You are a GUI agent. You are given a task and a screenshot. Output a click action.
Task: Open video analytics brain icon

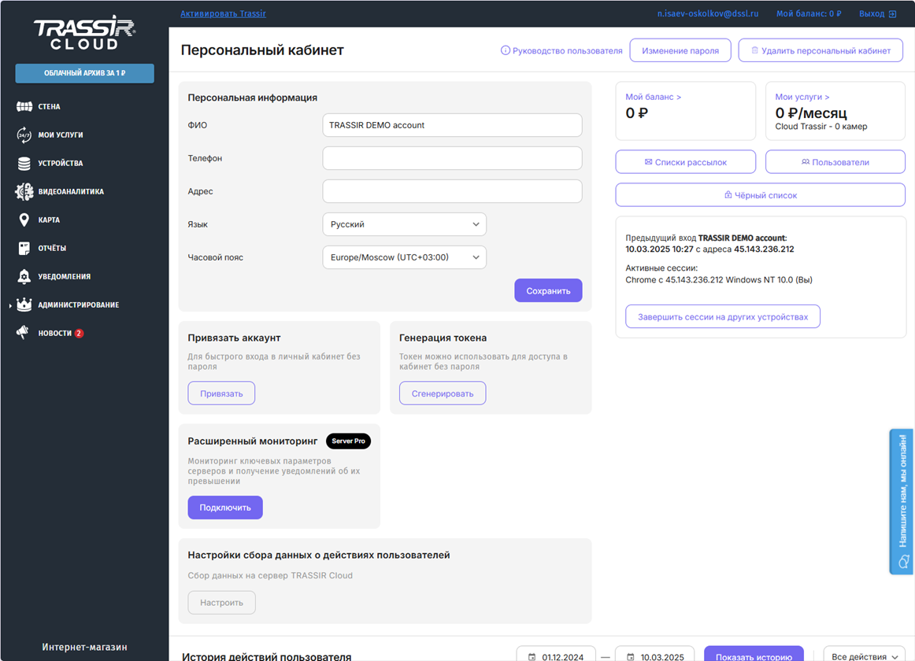click(x=24, y=191)
